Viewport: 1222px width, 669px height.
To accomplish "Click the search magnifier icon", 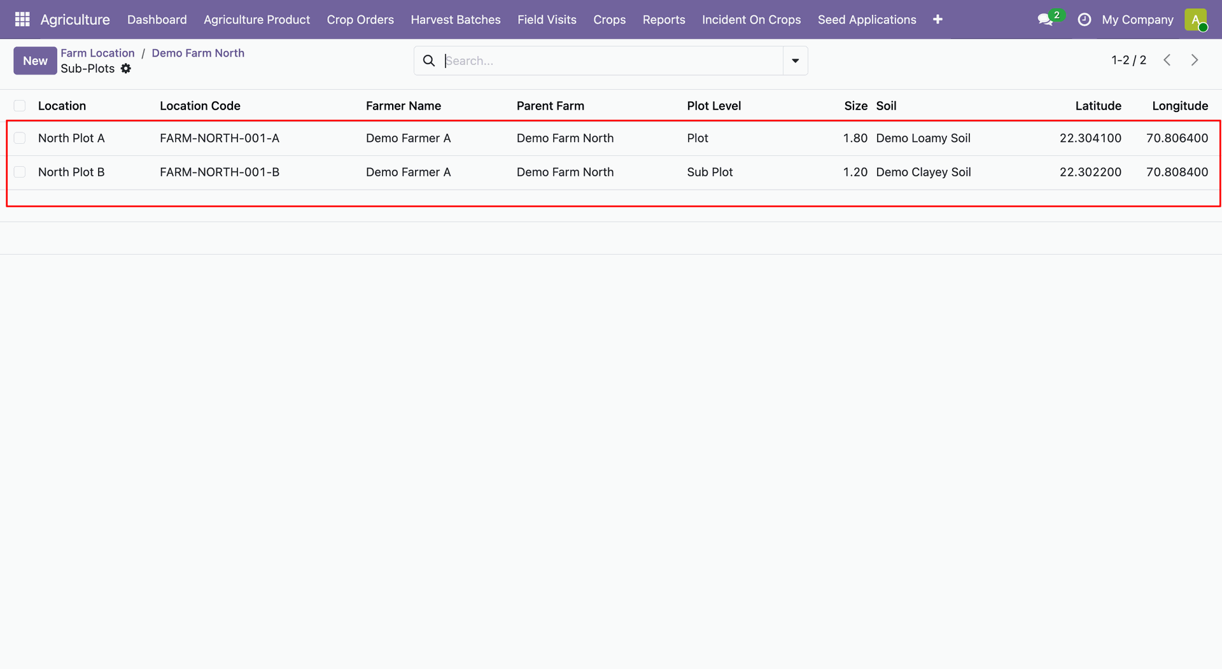I will point(429,60).
